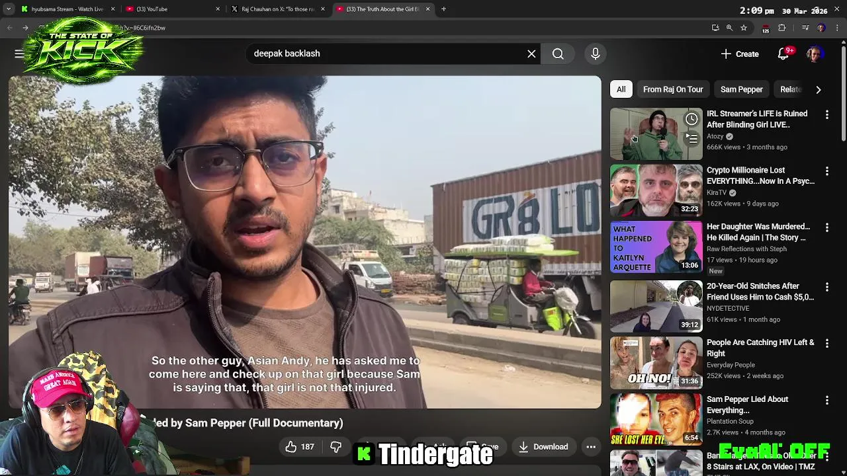Image resolution: width=847 pixels, height=476 pixels.
Task: Open 20-Year-Old Snitches After Friend title
Action: (x=760, y=292)
